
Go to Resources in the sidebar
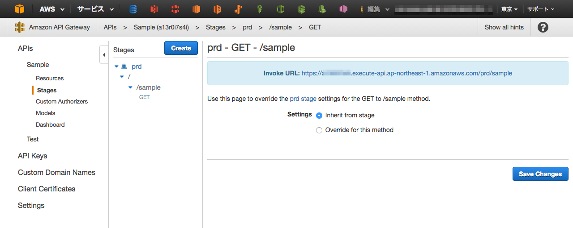[50, 78]
